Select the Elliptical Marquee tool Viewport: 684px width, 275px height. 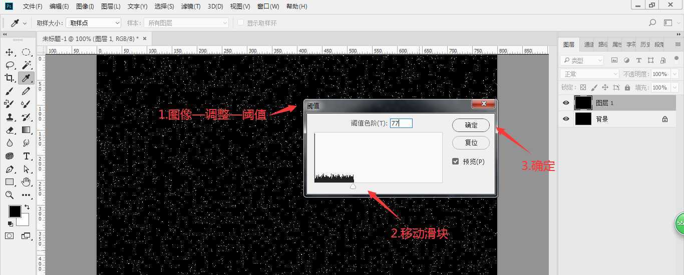(26, 52)
